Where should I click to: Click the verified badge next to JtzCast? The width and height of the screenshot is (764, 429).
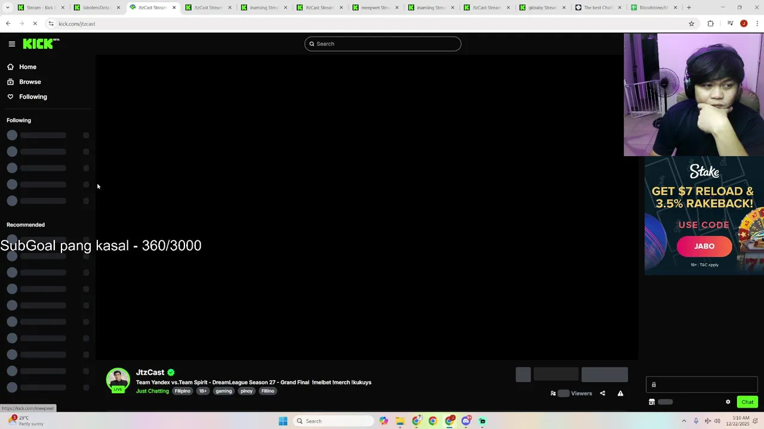[171, 372]
